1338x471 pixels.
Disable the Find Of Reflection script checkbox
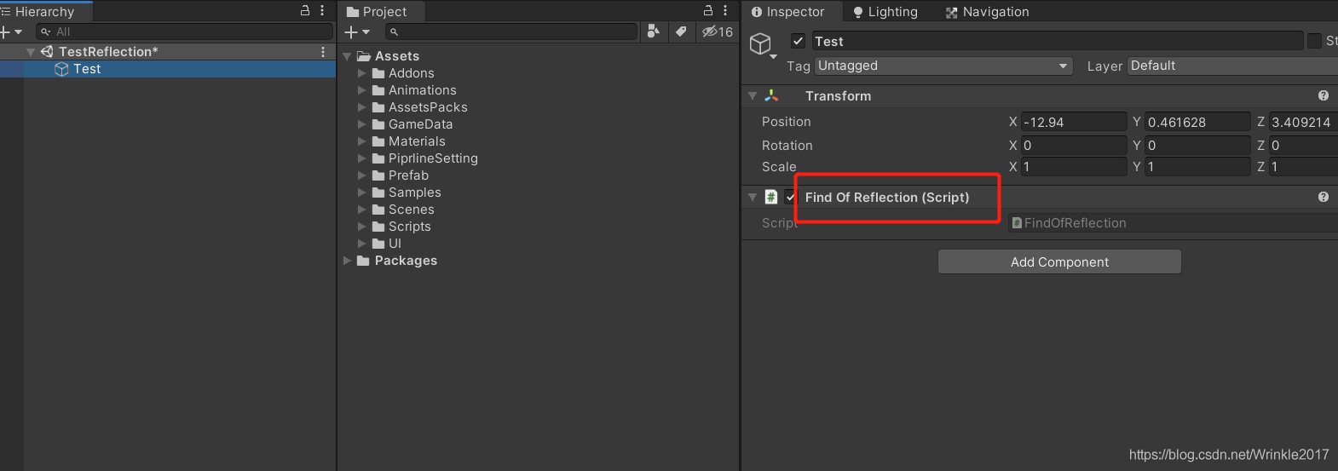tap(790, 198)
